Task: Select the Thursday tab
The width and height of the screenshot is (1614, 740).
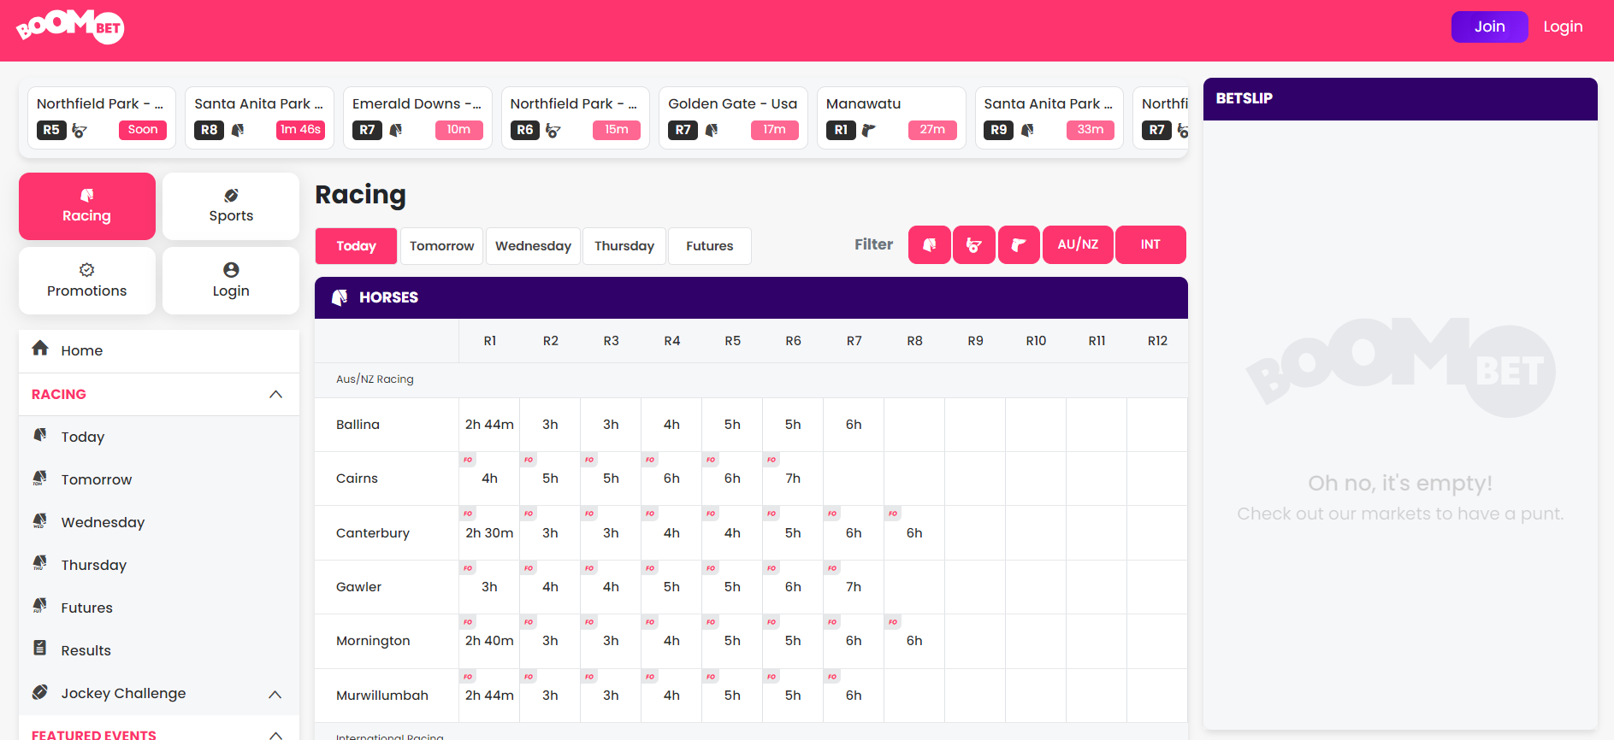Action: tap(624, 246)
